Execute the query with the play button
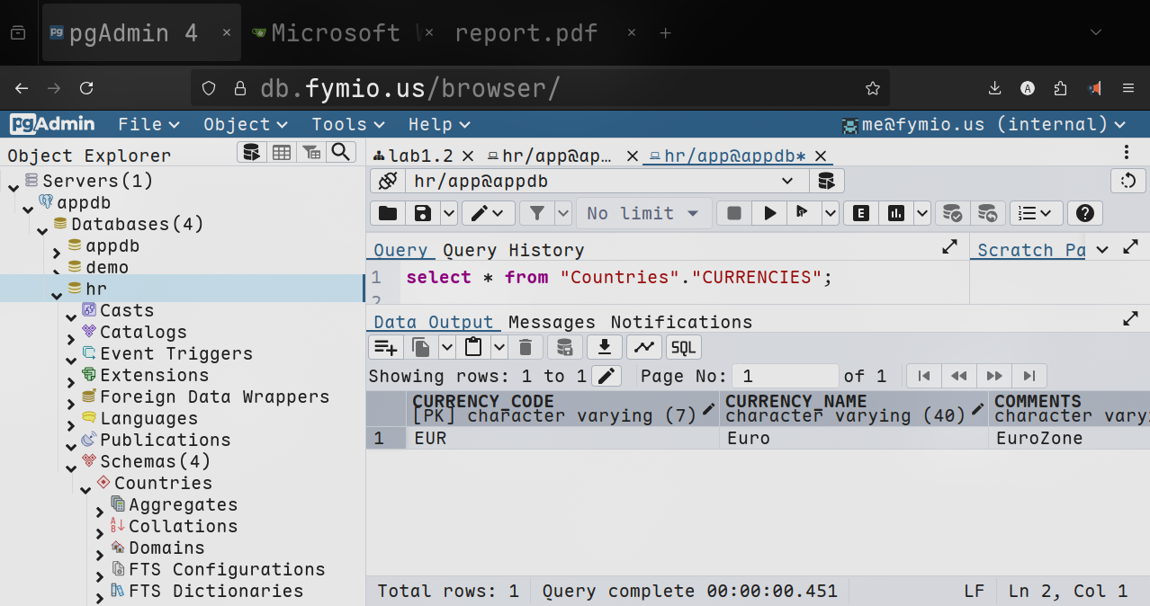Viewport: 1150px width, 606px height. tap(769, 213)
